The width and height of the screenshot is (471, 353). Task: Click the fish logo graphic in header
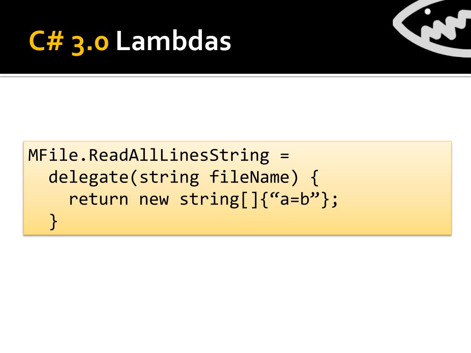[432, 28]
